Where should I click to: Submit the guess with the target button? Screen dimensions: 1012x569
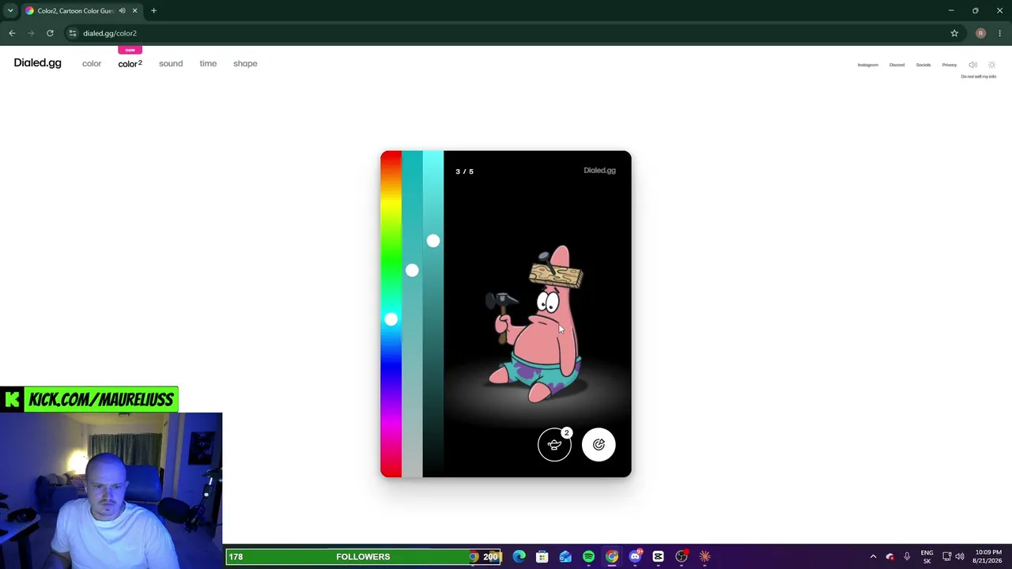[599, 444]
